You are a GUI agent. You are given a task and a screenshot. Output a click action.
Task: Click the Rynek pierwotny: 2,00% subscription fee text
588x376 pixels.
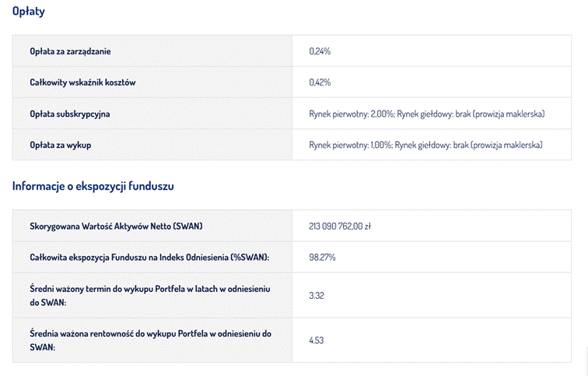427,114
